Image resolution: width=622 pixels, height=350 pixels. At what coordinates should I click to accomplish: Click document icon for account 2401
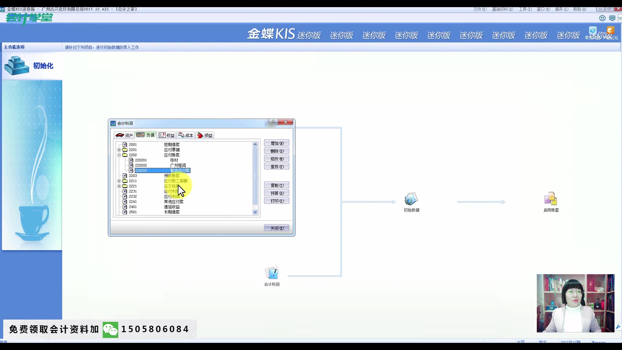pyautogui.click(x=125, y=207)
